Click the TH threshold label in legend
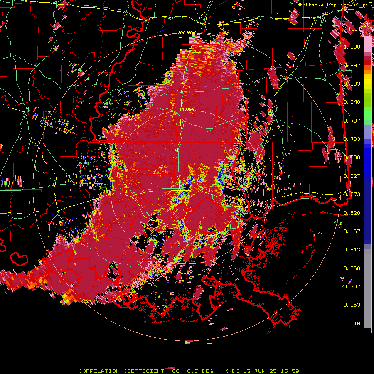The image size is (374, 374). click(357, 324)
